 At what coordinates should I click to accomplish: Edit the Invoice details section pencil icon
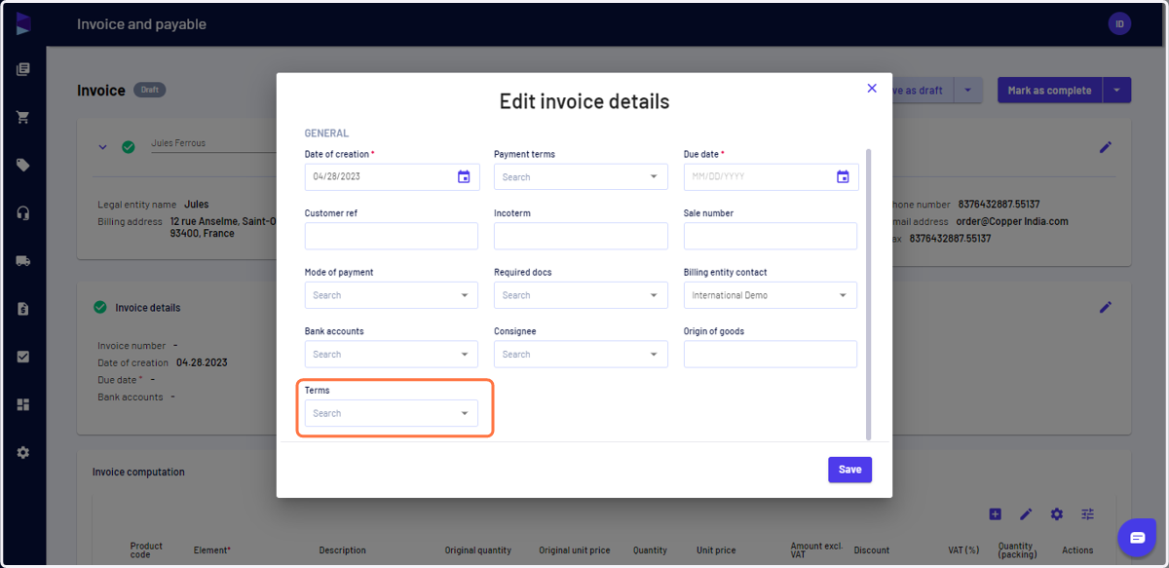(1106, 307)
